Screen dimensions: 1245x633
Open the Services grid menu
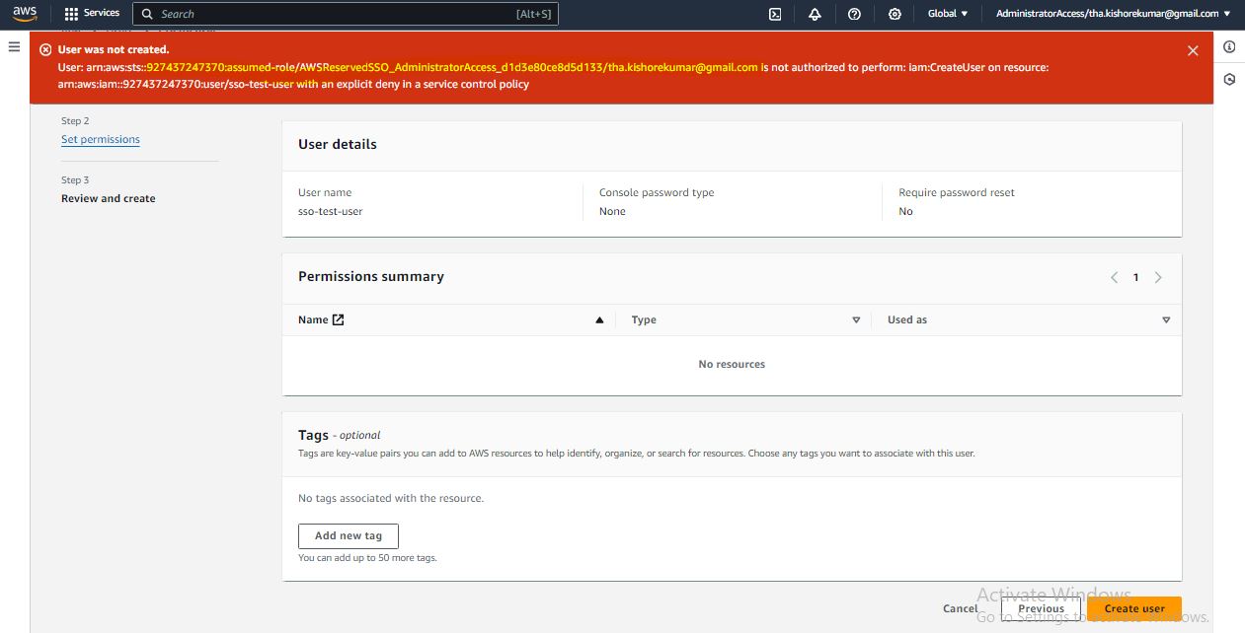point(92,14)
